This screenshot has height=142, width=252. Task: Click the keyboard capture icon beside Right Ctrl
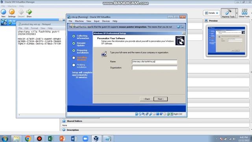click(172, 114)
